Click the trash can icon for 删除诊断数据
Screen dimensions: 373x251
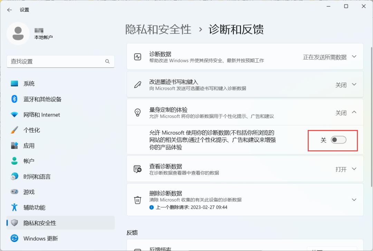(x=138, y=200)
